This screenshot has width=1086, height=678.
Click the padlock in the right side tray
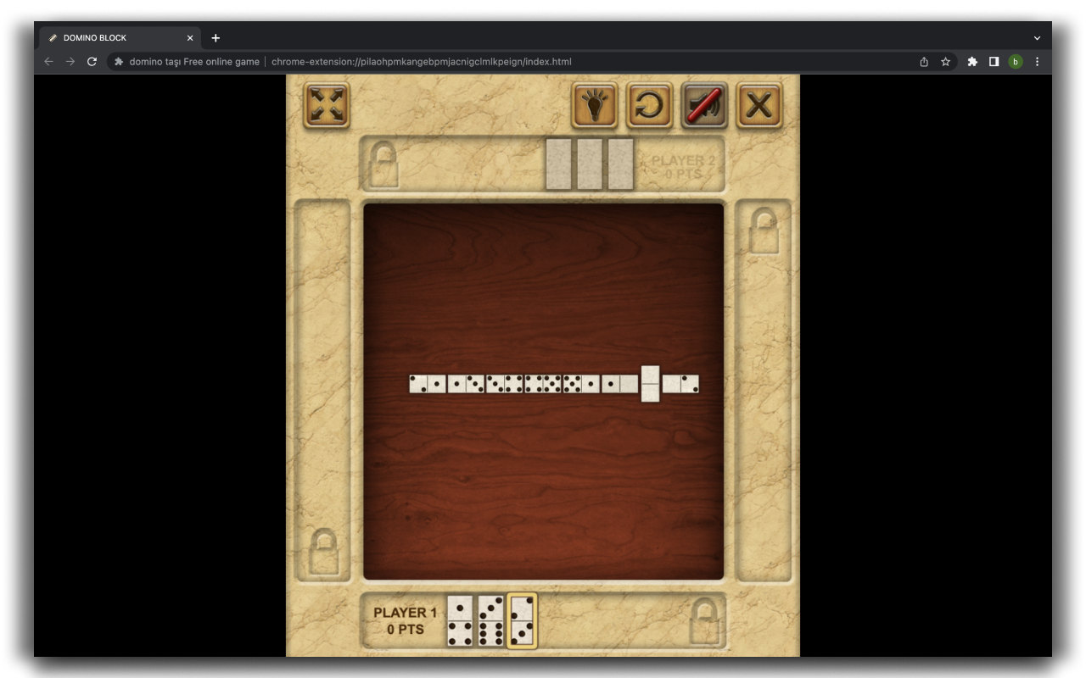764,231
